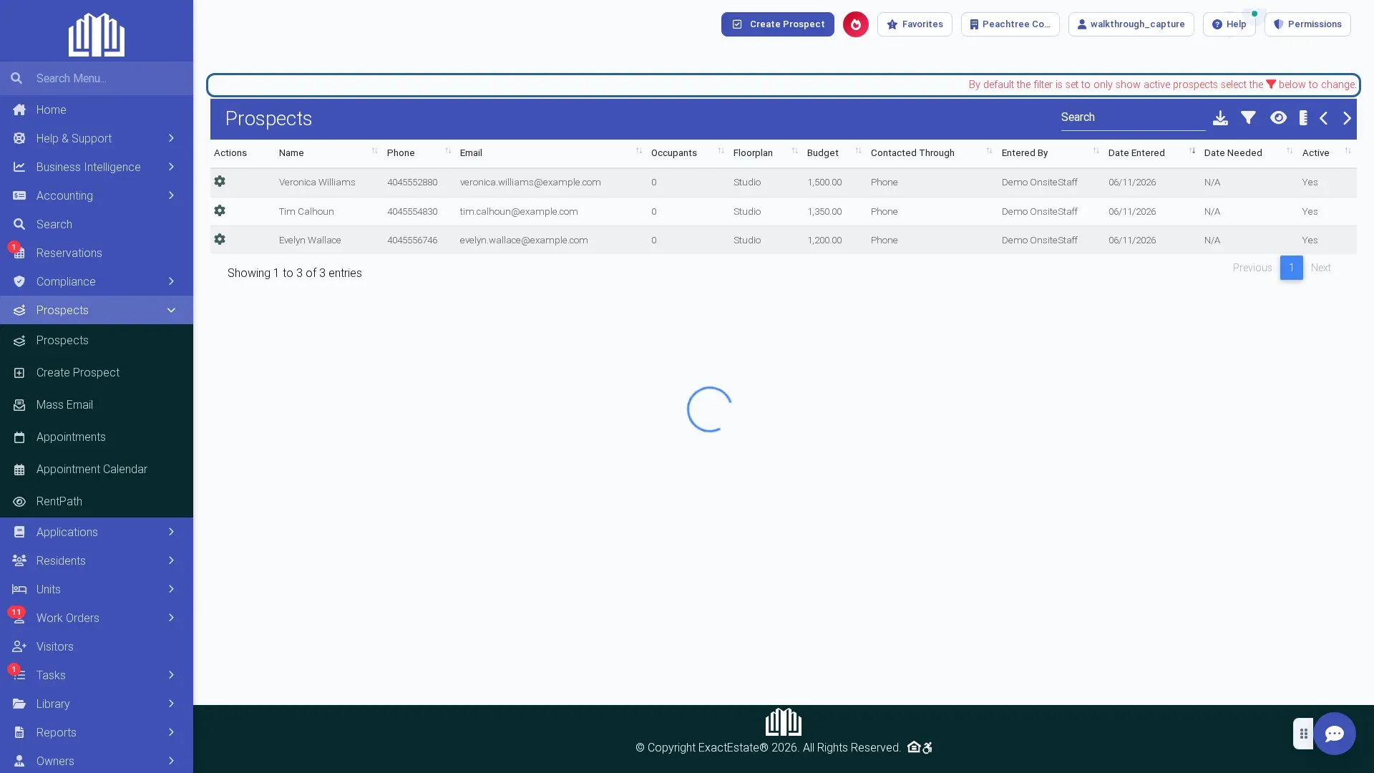
Task: Open RentPath submenu item
Action: pos(97,502)
